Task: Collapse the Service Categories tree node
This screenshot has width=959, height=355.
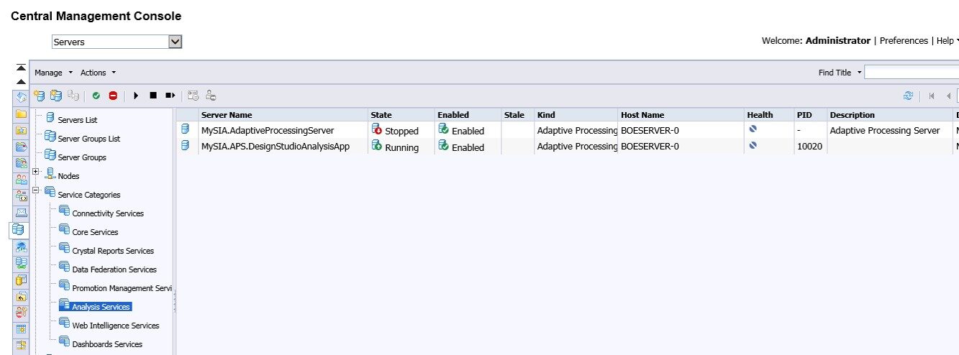Action: 36,190
